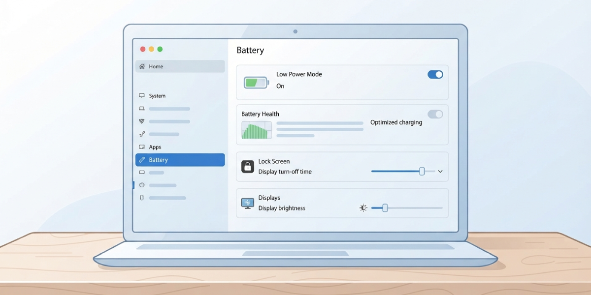Click the "Battery Health" heading
The height and width of the screenshot is (295, 591).
pyautogui.click(x=260, y=114)
